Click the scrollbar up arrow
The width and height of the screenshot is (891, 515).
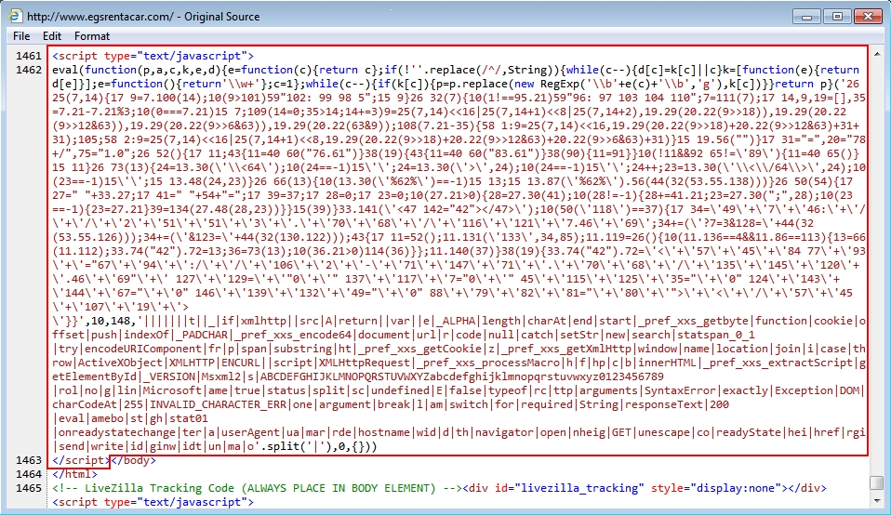pyautogui.click(x=877, y=55)
